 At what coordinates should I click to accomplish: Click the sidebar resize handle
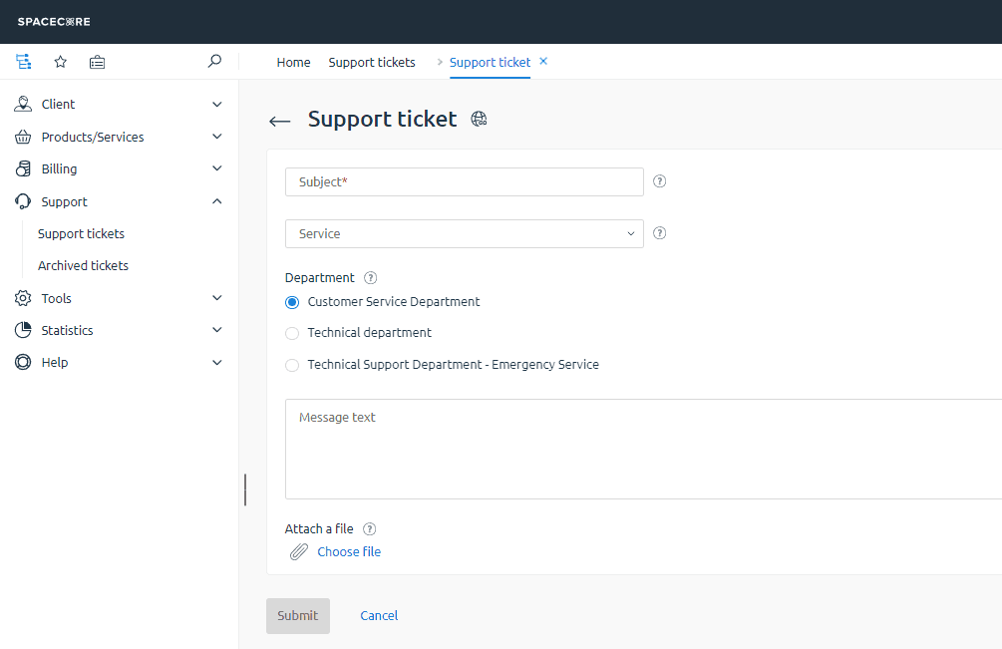[x=245, y=489]
